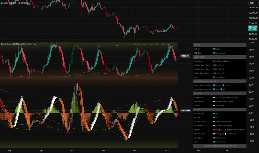Click the HTF TRAP section header
The image size is (259, 153).
(220, 110)
